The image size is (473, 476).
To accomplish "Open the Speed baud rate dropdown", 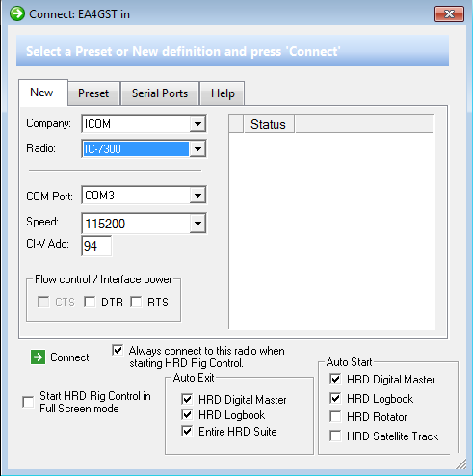I will tap(197, 224).
